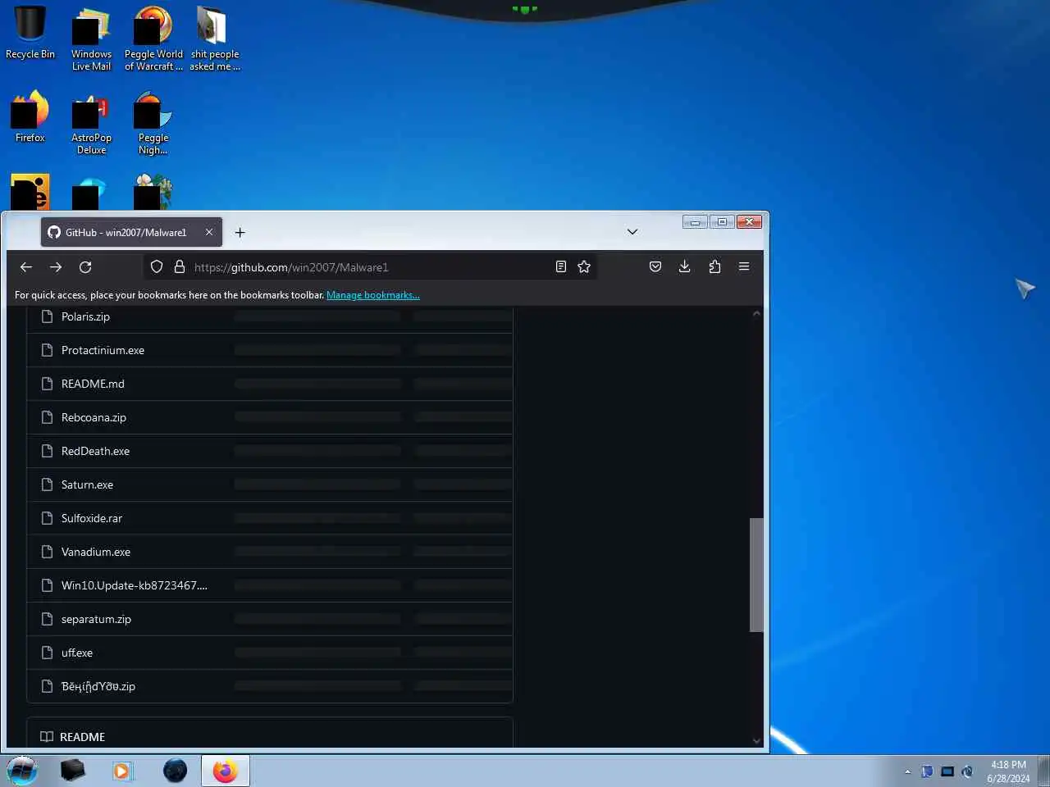The width and height of the screenshot is (1050, 787).
Task: Select the README section heading
Action: (x=82, y=737)
